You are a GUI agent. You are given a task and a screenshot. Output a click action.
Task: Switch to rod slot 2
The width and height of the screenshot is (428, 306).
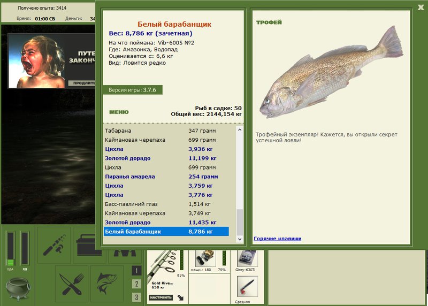(x=136, y=284)
